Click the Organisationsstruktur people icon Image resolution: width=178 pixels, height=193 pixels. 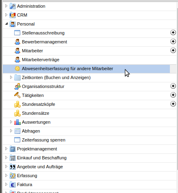click(x=17, y=86)
